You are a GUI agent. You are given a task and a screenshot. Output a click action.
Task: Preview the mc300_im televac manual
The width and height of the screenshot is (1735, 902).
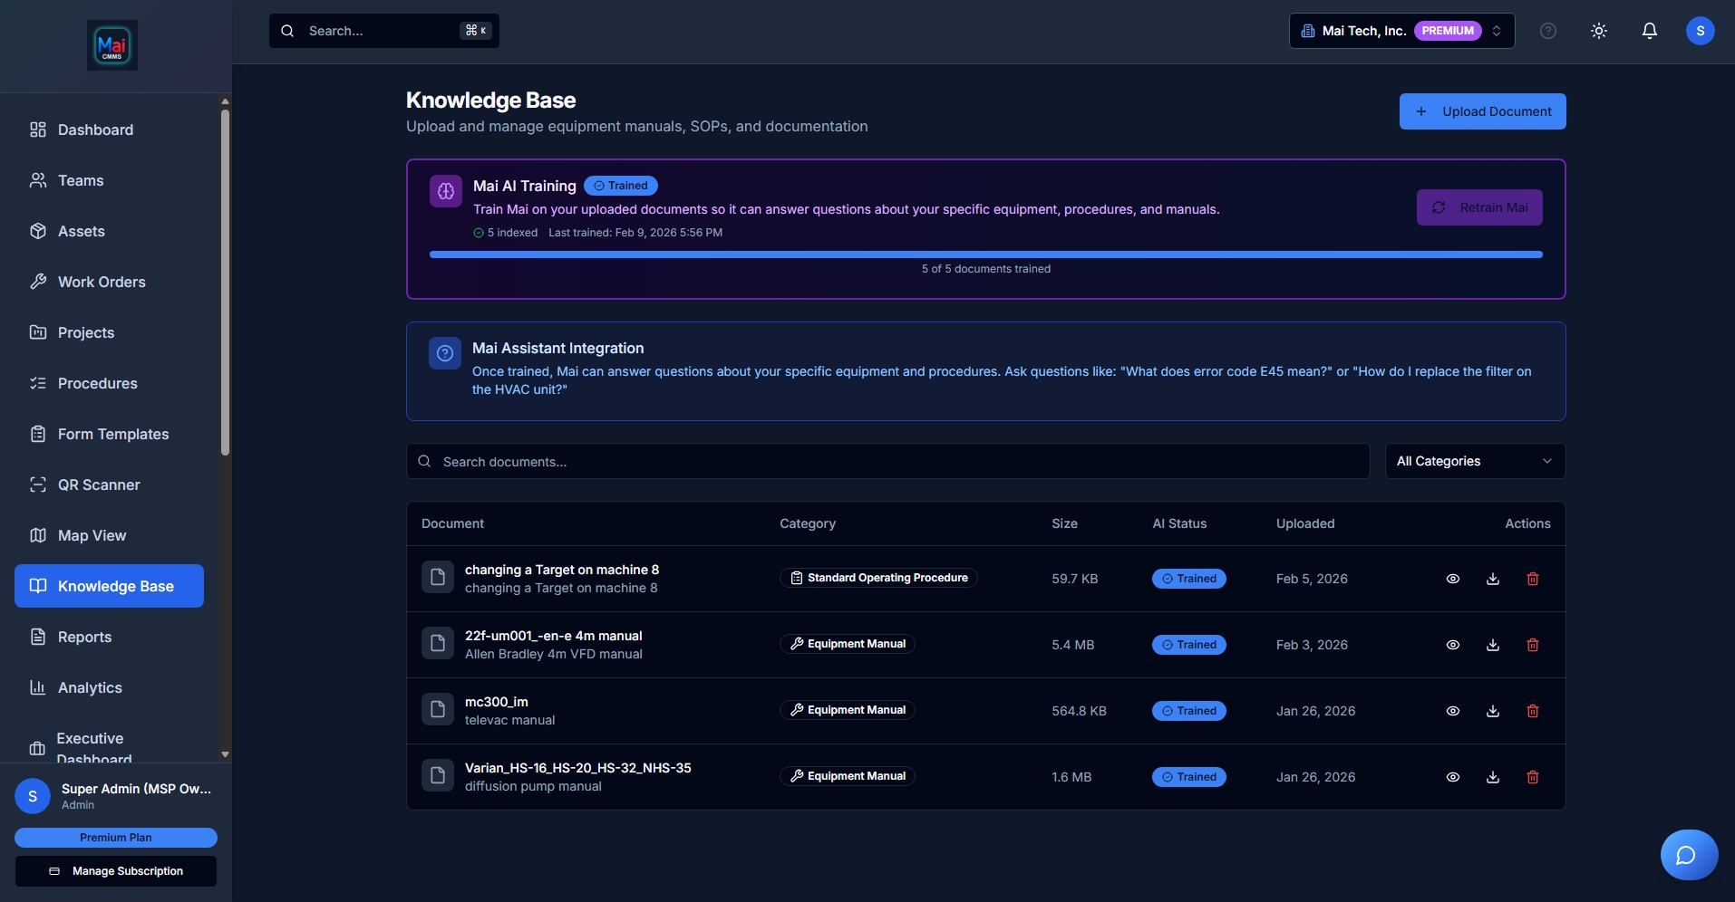[x=1453, y=711]
